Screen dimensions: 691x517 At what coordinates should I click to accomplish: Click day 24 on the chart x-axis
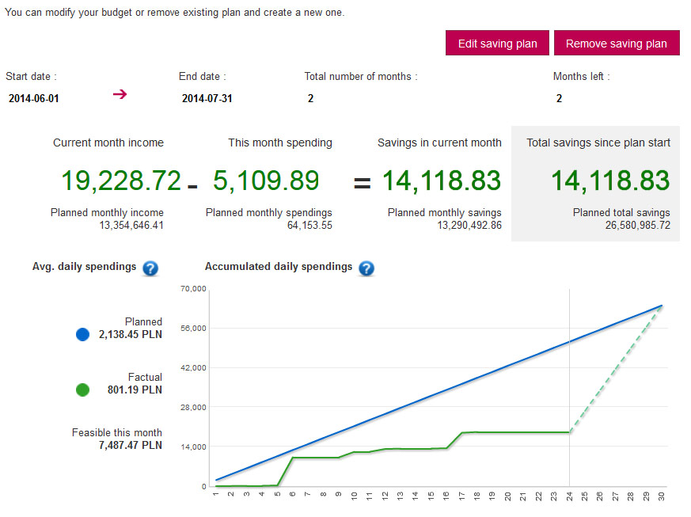[x=570, y=497]
